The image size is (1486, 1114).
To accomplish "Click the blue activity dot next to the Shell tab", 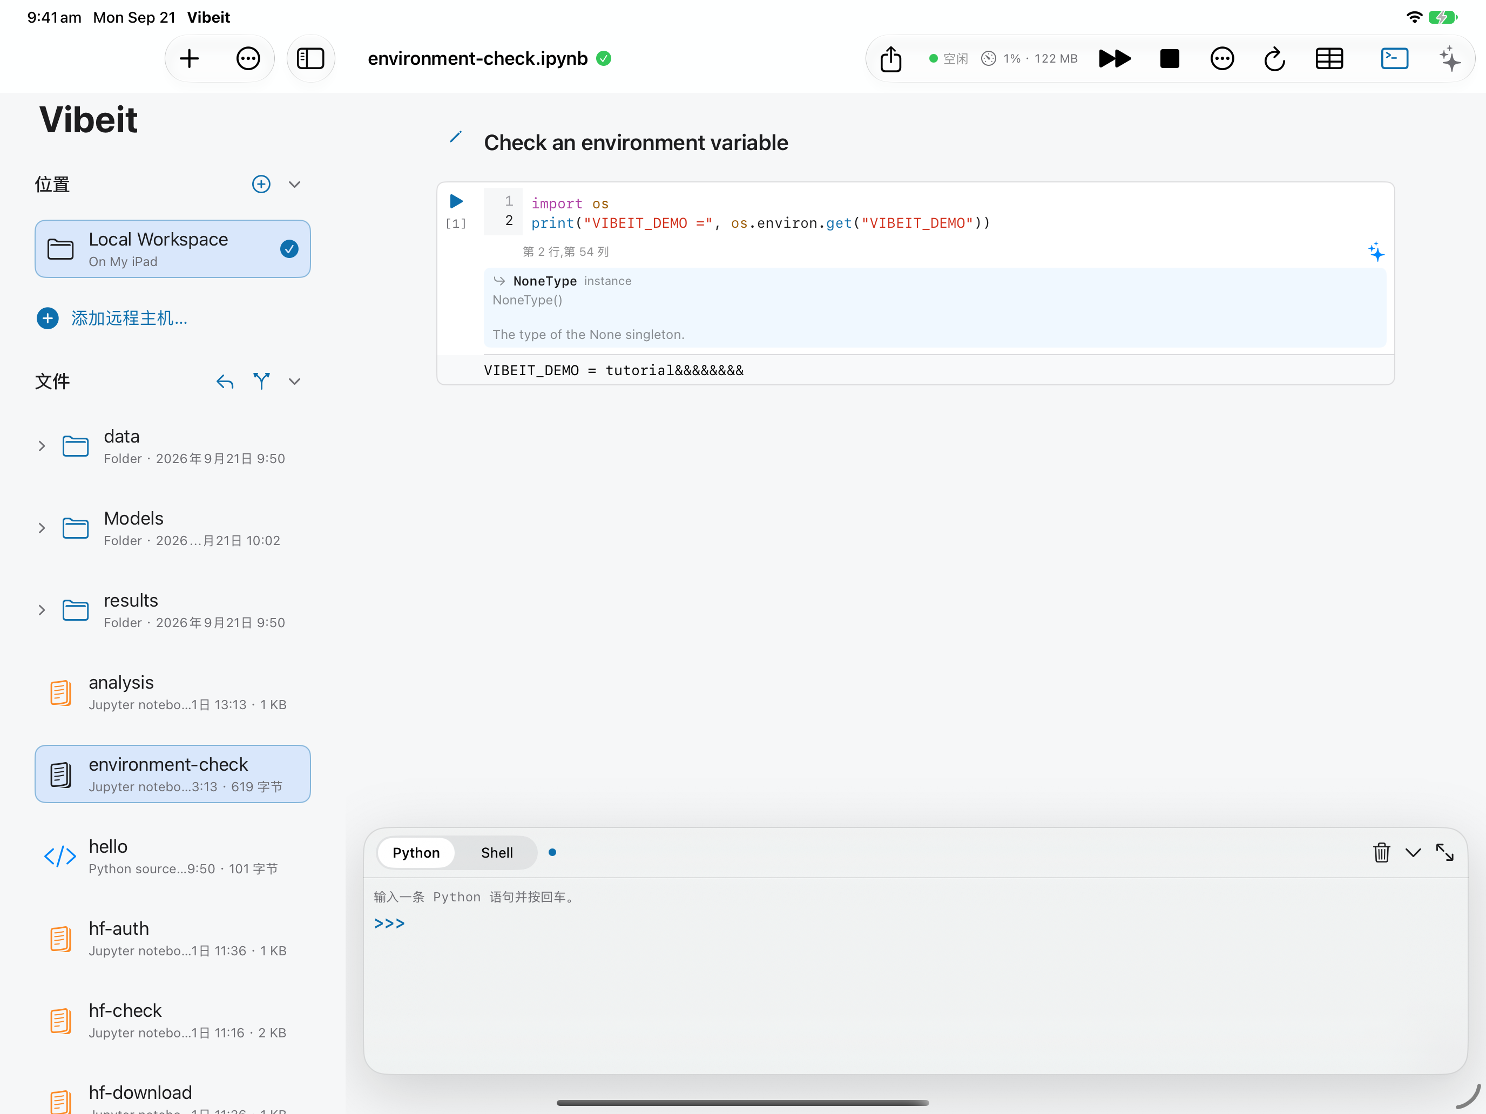I will [x=552, y=852].
